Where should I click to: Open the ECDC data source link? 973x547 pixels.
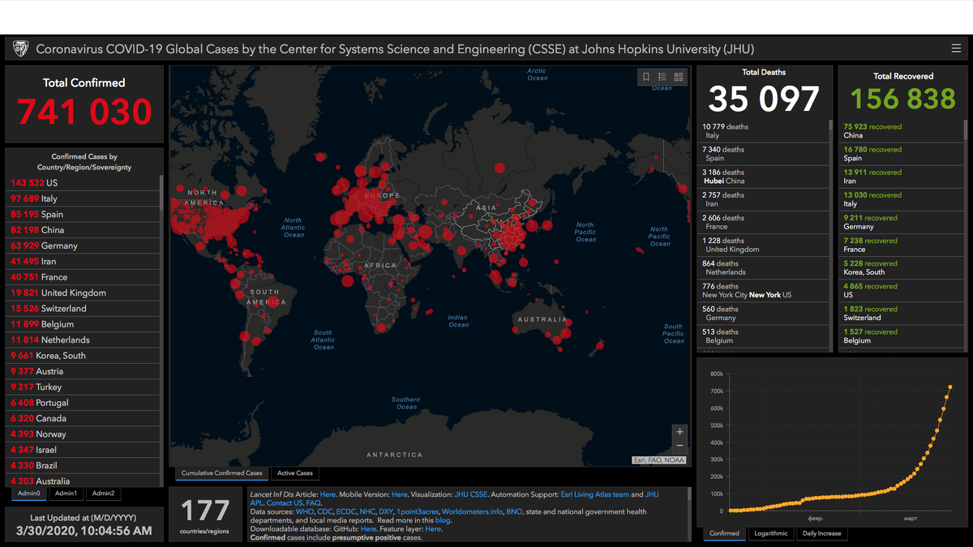click(x=346, y=512)
